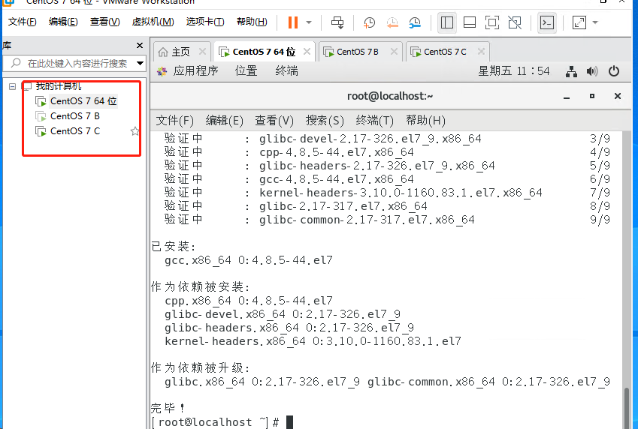Select CentOS 7 B in library
The image size is (638, 429).
75,116
